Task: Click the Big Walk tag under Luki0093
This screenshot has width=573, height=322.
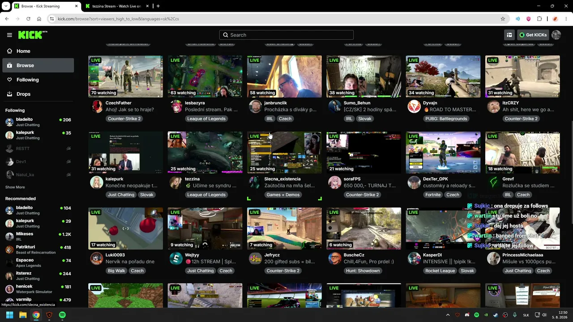Action: coord(116,271)
